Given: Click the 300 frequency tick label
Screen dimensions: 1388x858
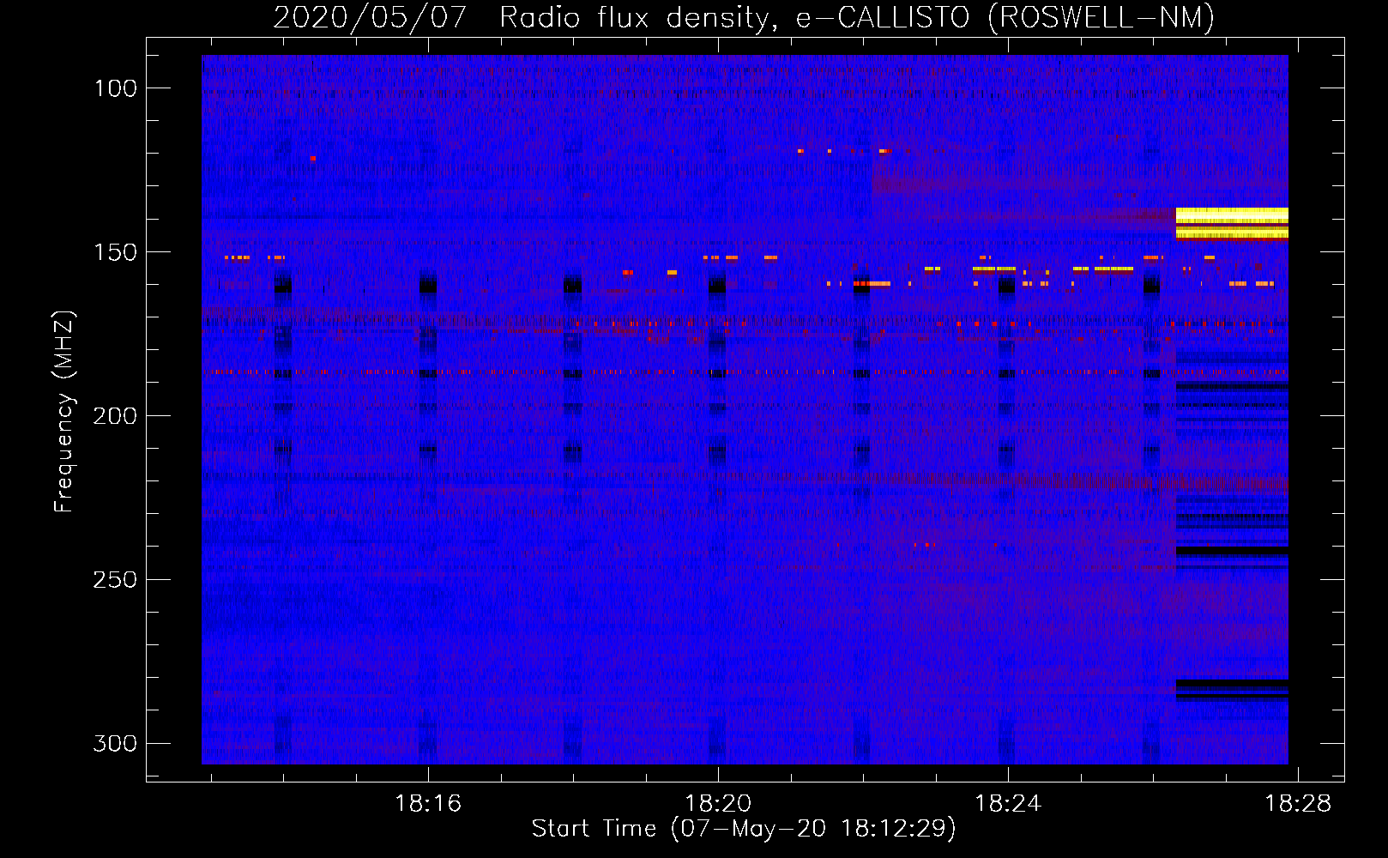Looking at the screenshot, I should click(116, 743).
